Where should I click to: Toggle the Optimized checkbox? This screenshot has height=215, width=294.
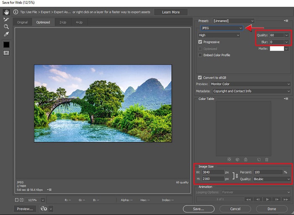[200, 49]
